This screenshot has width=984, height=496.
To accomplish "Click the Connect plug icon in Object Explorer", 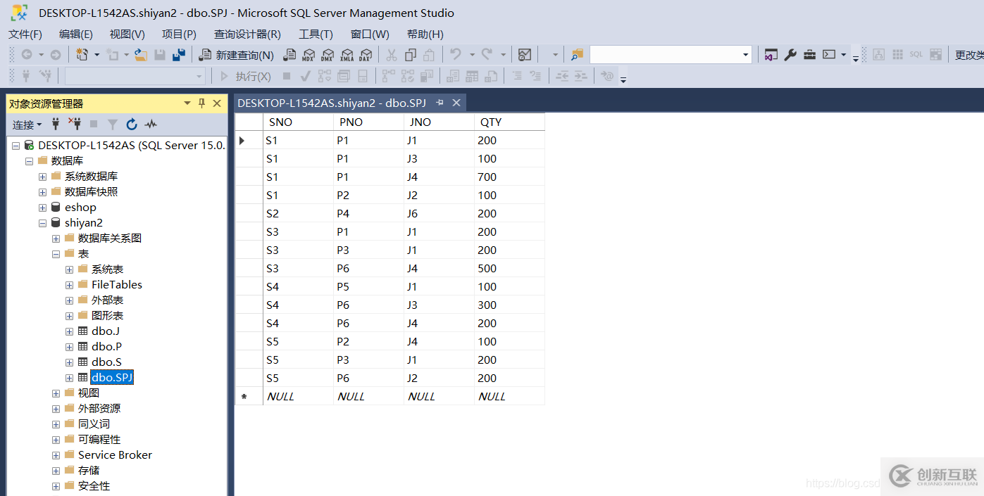I will 56,125.
